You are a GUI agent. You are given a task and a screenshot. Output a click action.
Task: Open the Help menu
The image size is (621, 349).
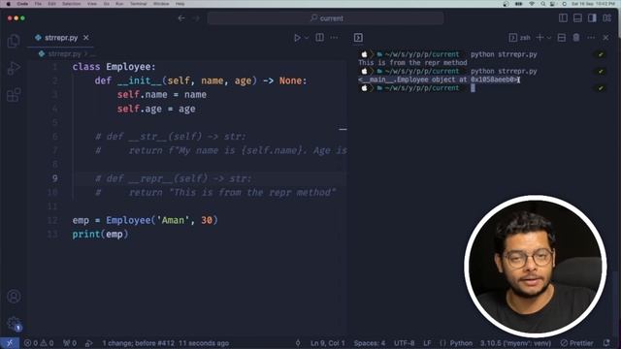(180, 4)
